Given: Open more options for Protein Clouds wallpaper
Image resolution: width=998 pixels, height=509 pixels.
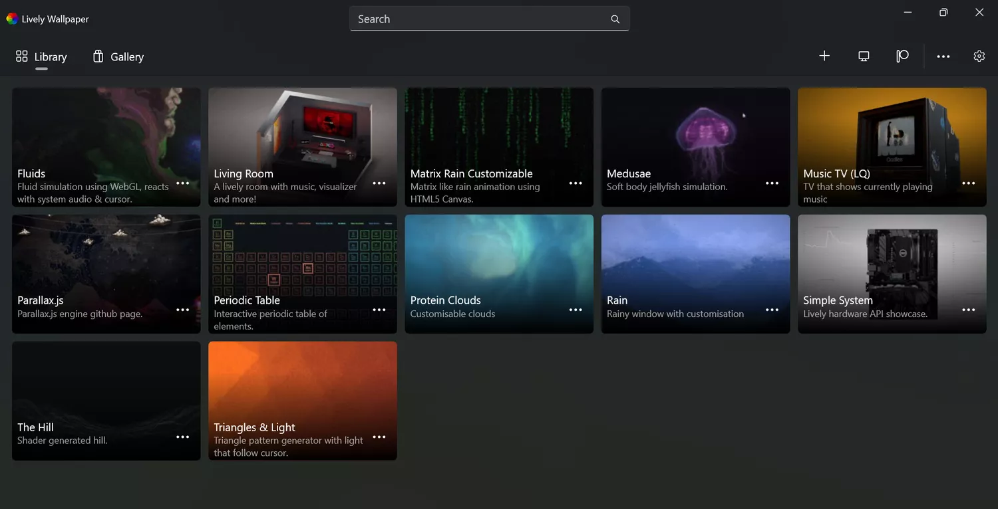Looking at the screenshot, I should coord(576,310).
